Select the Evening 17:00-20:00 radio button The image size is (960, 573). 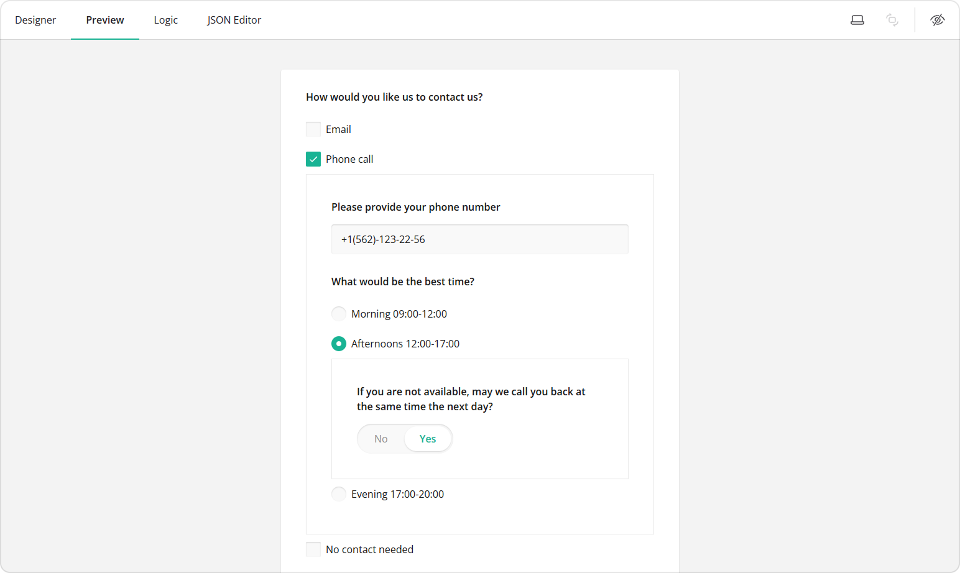pyautogui.click(x=338, y=493)
